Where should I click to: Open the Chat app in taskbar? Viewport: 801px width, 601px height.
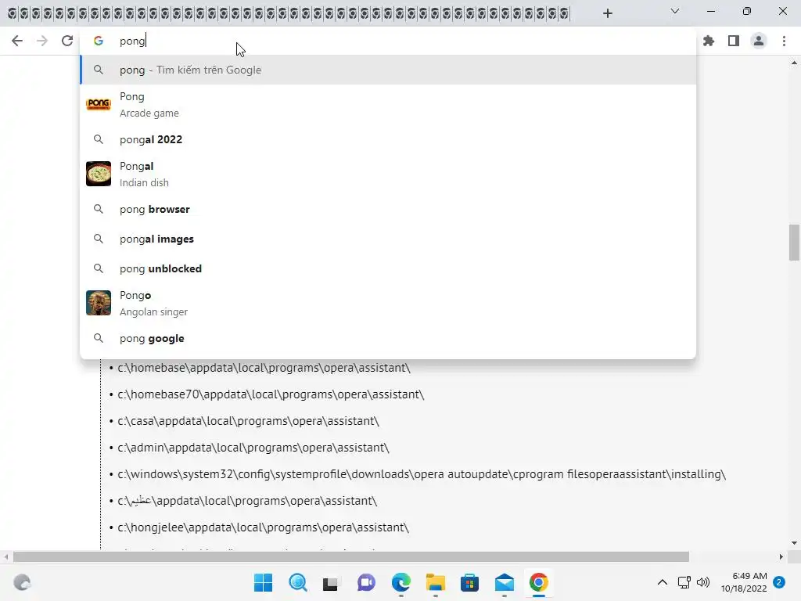[366, 582]
